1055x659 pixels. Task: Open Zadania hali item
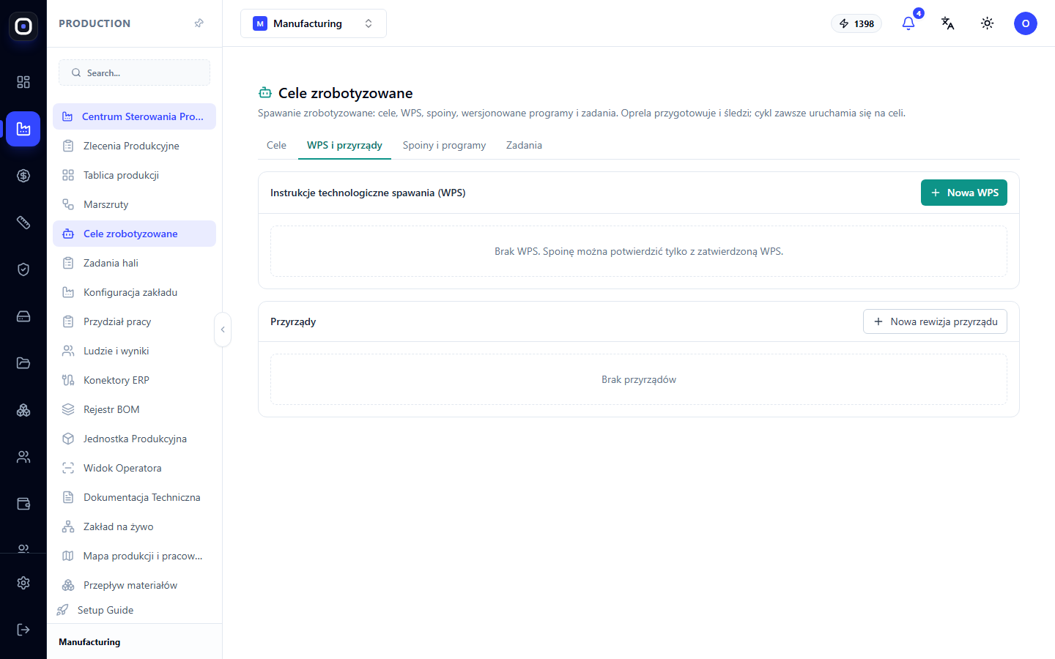pyautogui.click(x=134, y=263)
